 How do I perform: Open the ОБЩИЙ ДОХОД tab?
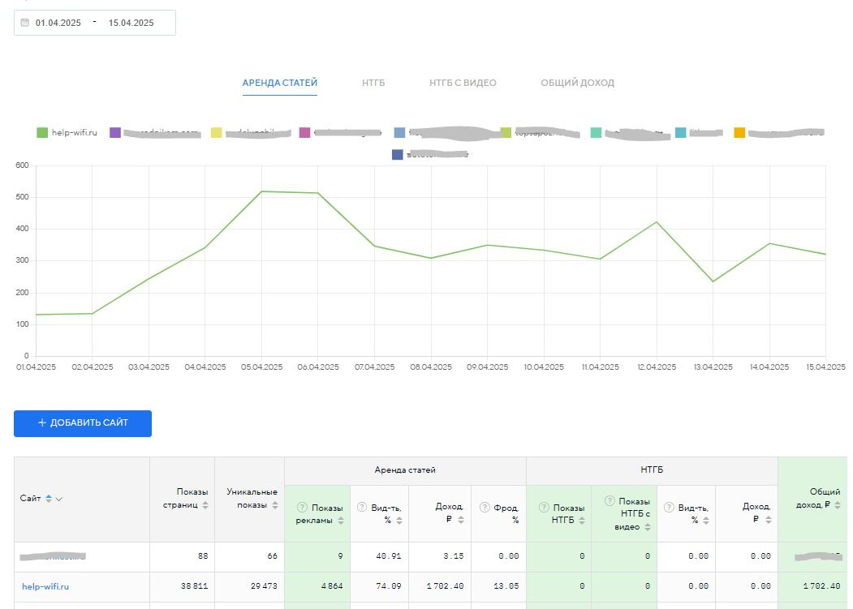tap(577, 83)
